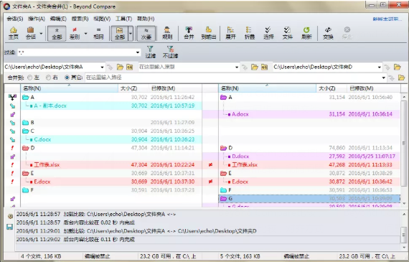
Task: Open the 会话 sessions briefcase icon
Action: (31, 33)
